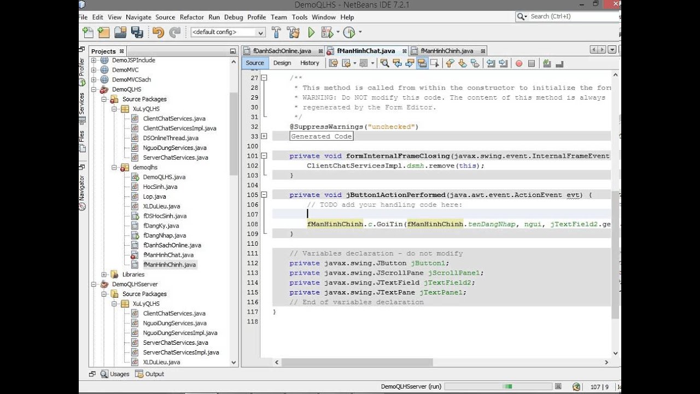Click the Clean and Build Project icon
Screen dimensions: 700x394
293,32
